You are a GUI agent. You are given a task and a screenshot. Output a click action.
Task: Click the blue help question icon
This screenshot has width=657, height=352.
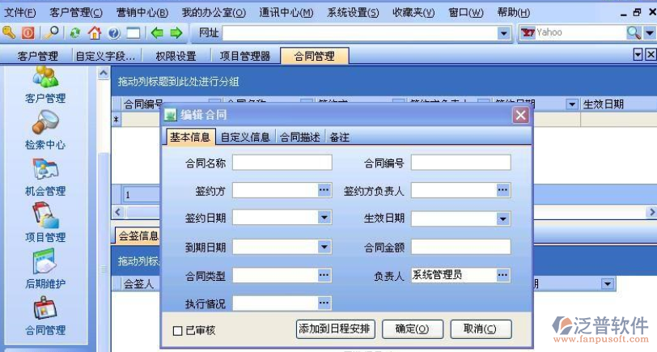[x=114, y=33]
